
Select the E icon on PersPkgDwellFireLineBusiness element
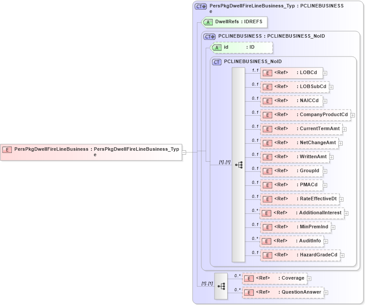7,149
